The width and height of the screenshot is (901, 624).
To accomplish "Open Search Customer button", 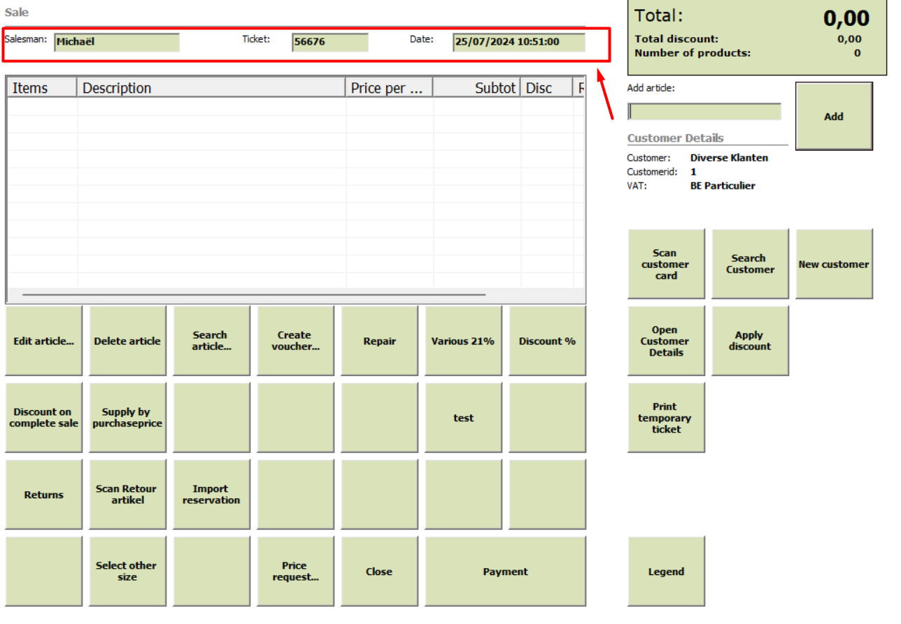I will click(x=751, y=264).
